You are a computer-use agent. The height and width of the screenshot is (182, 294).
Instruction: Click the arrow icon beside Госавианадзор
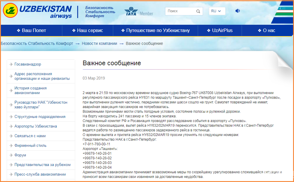point(11,64)
